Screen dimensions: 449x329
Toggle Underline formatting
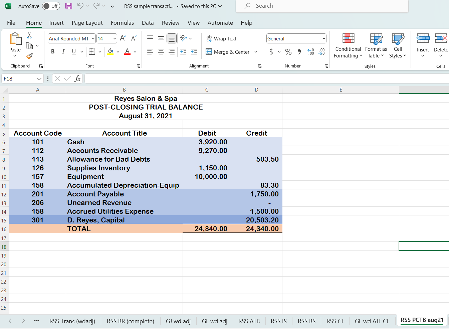click(74, 52)
